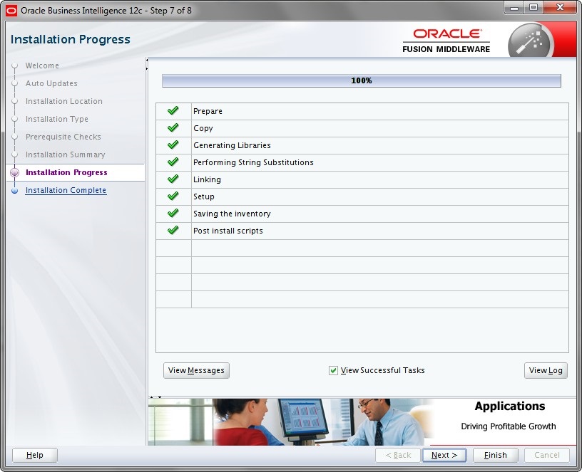Click the Next > button
Viewport: 582px width, 472px height.
[444, 455]
